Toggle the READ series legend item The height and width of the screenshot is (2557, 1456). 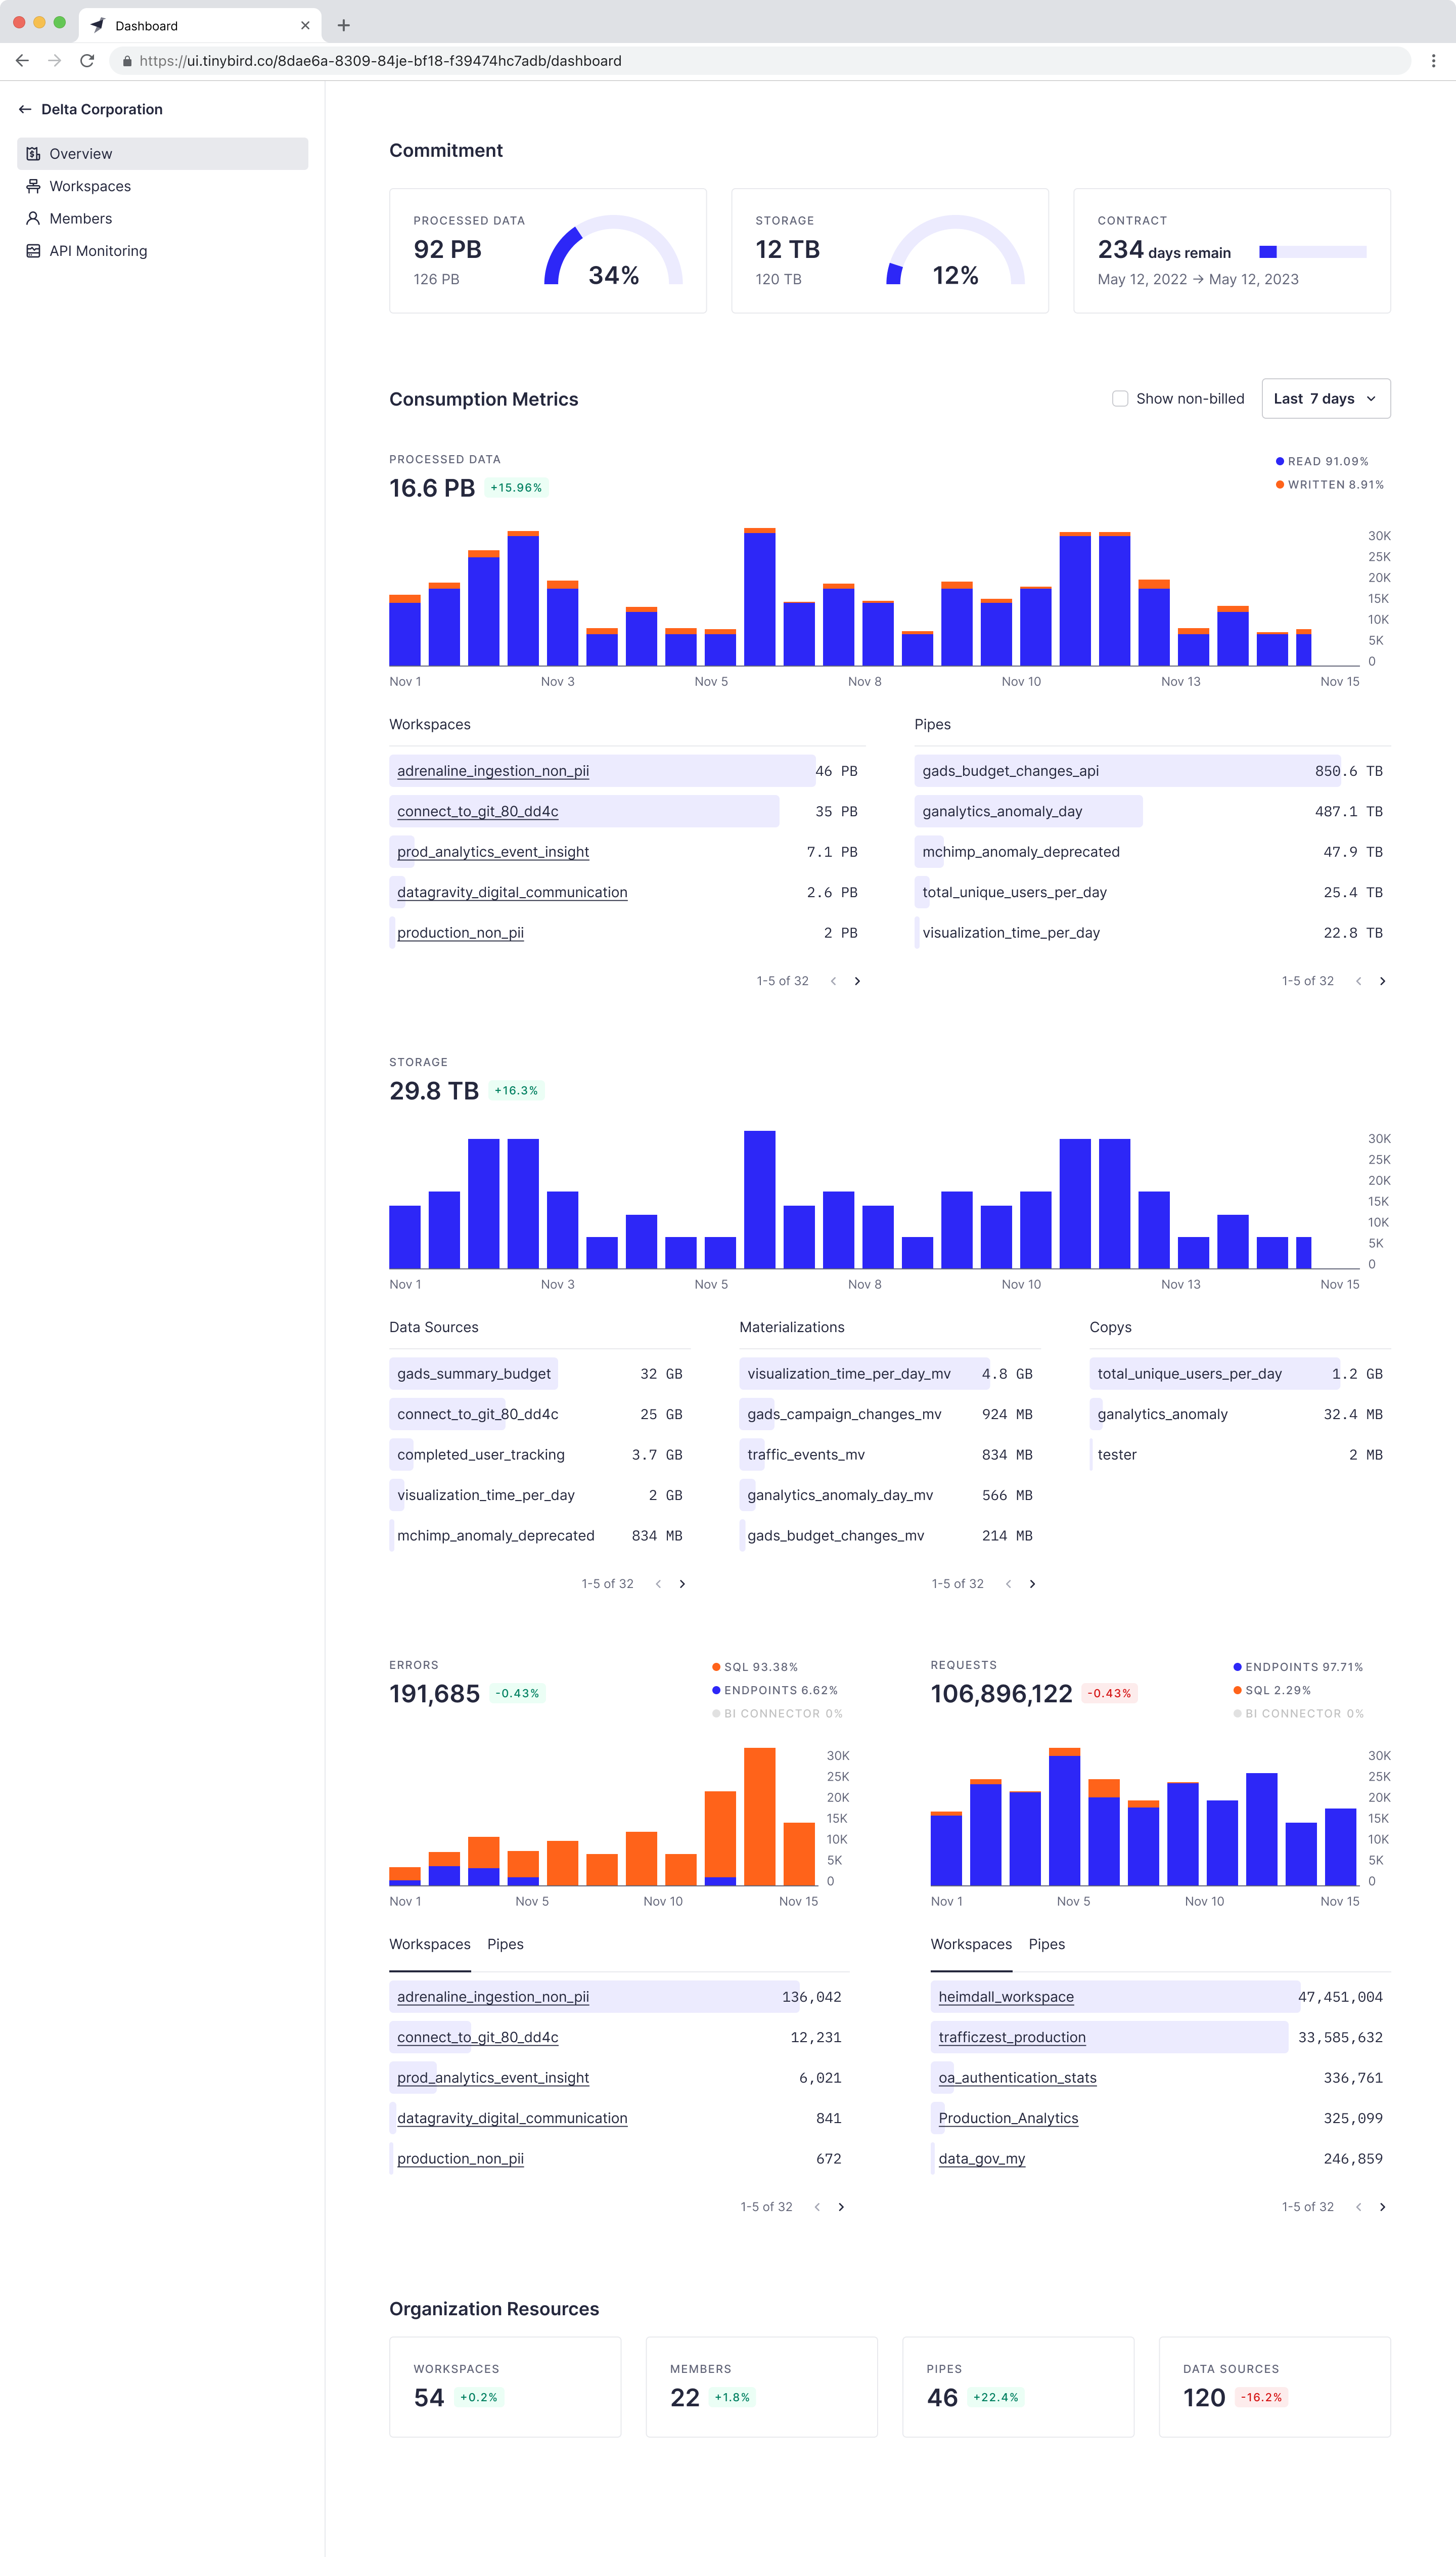click(x=1321, y=461)
